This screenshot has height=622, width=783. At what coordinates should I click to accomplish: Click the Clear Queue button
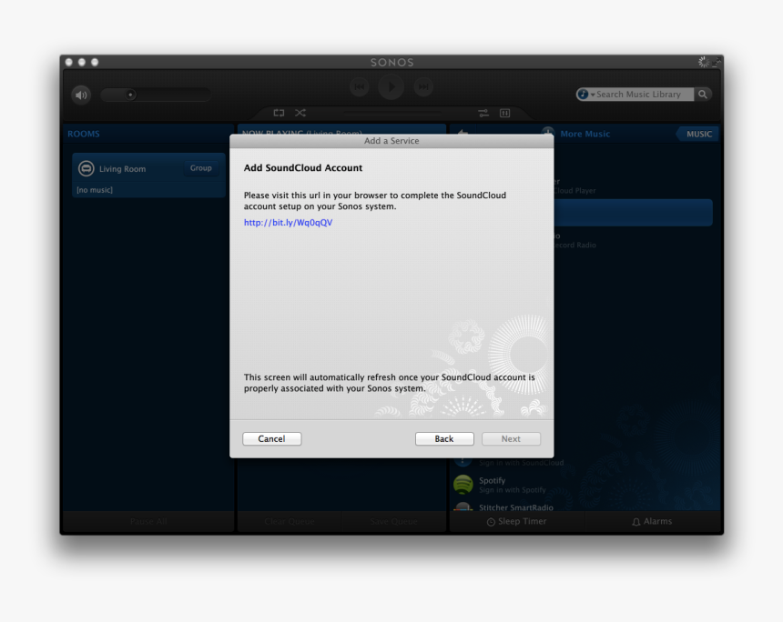click(x=290, y=522)
